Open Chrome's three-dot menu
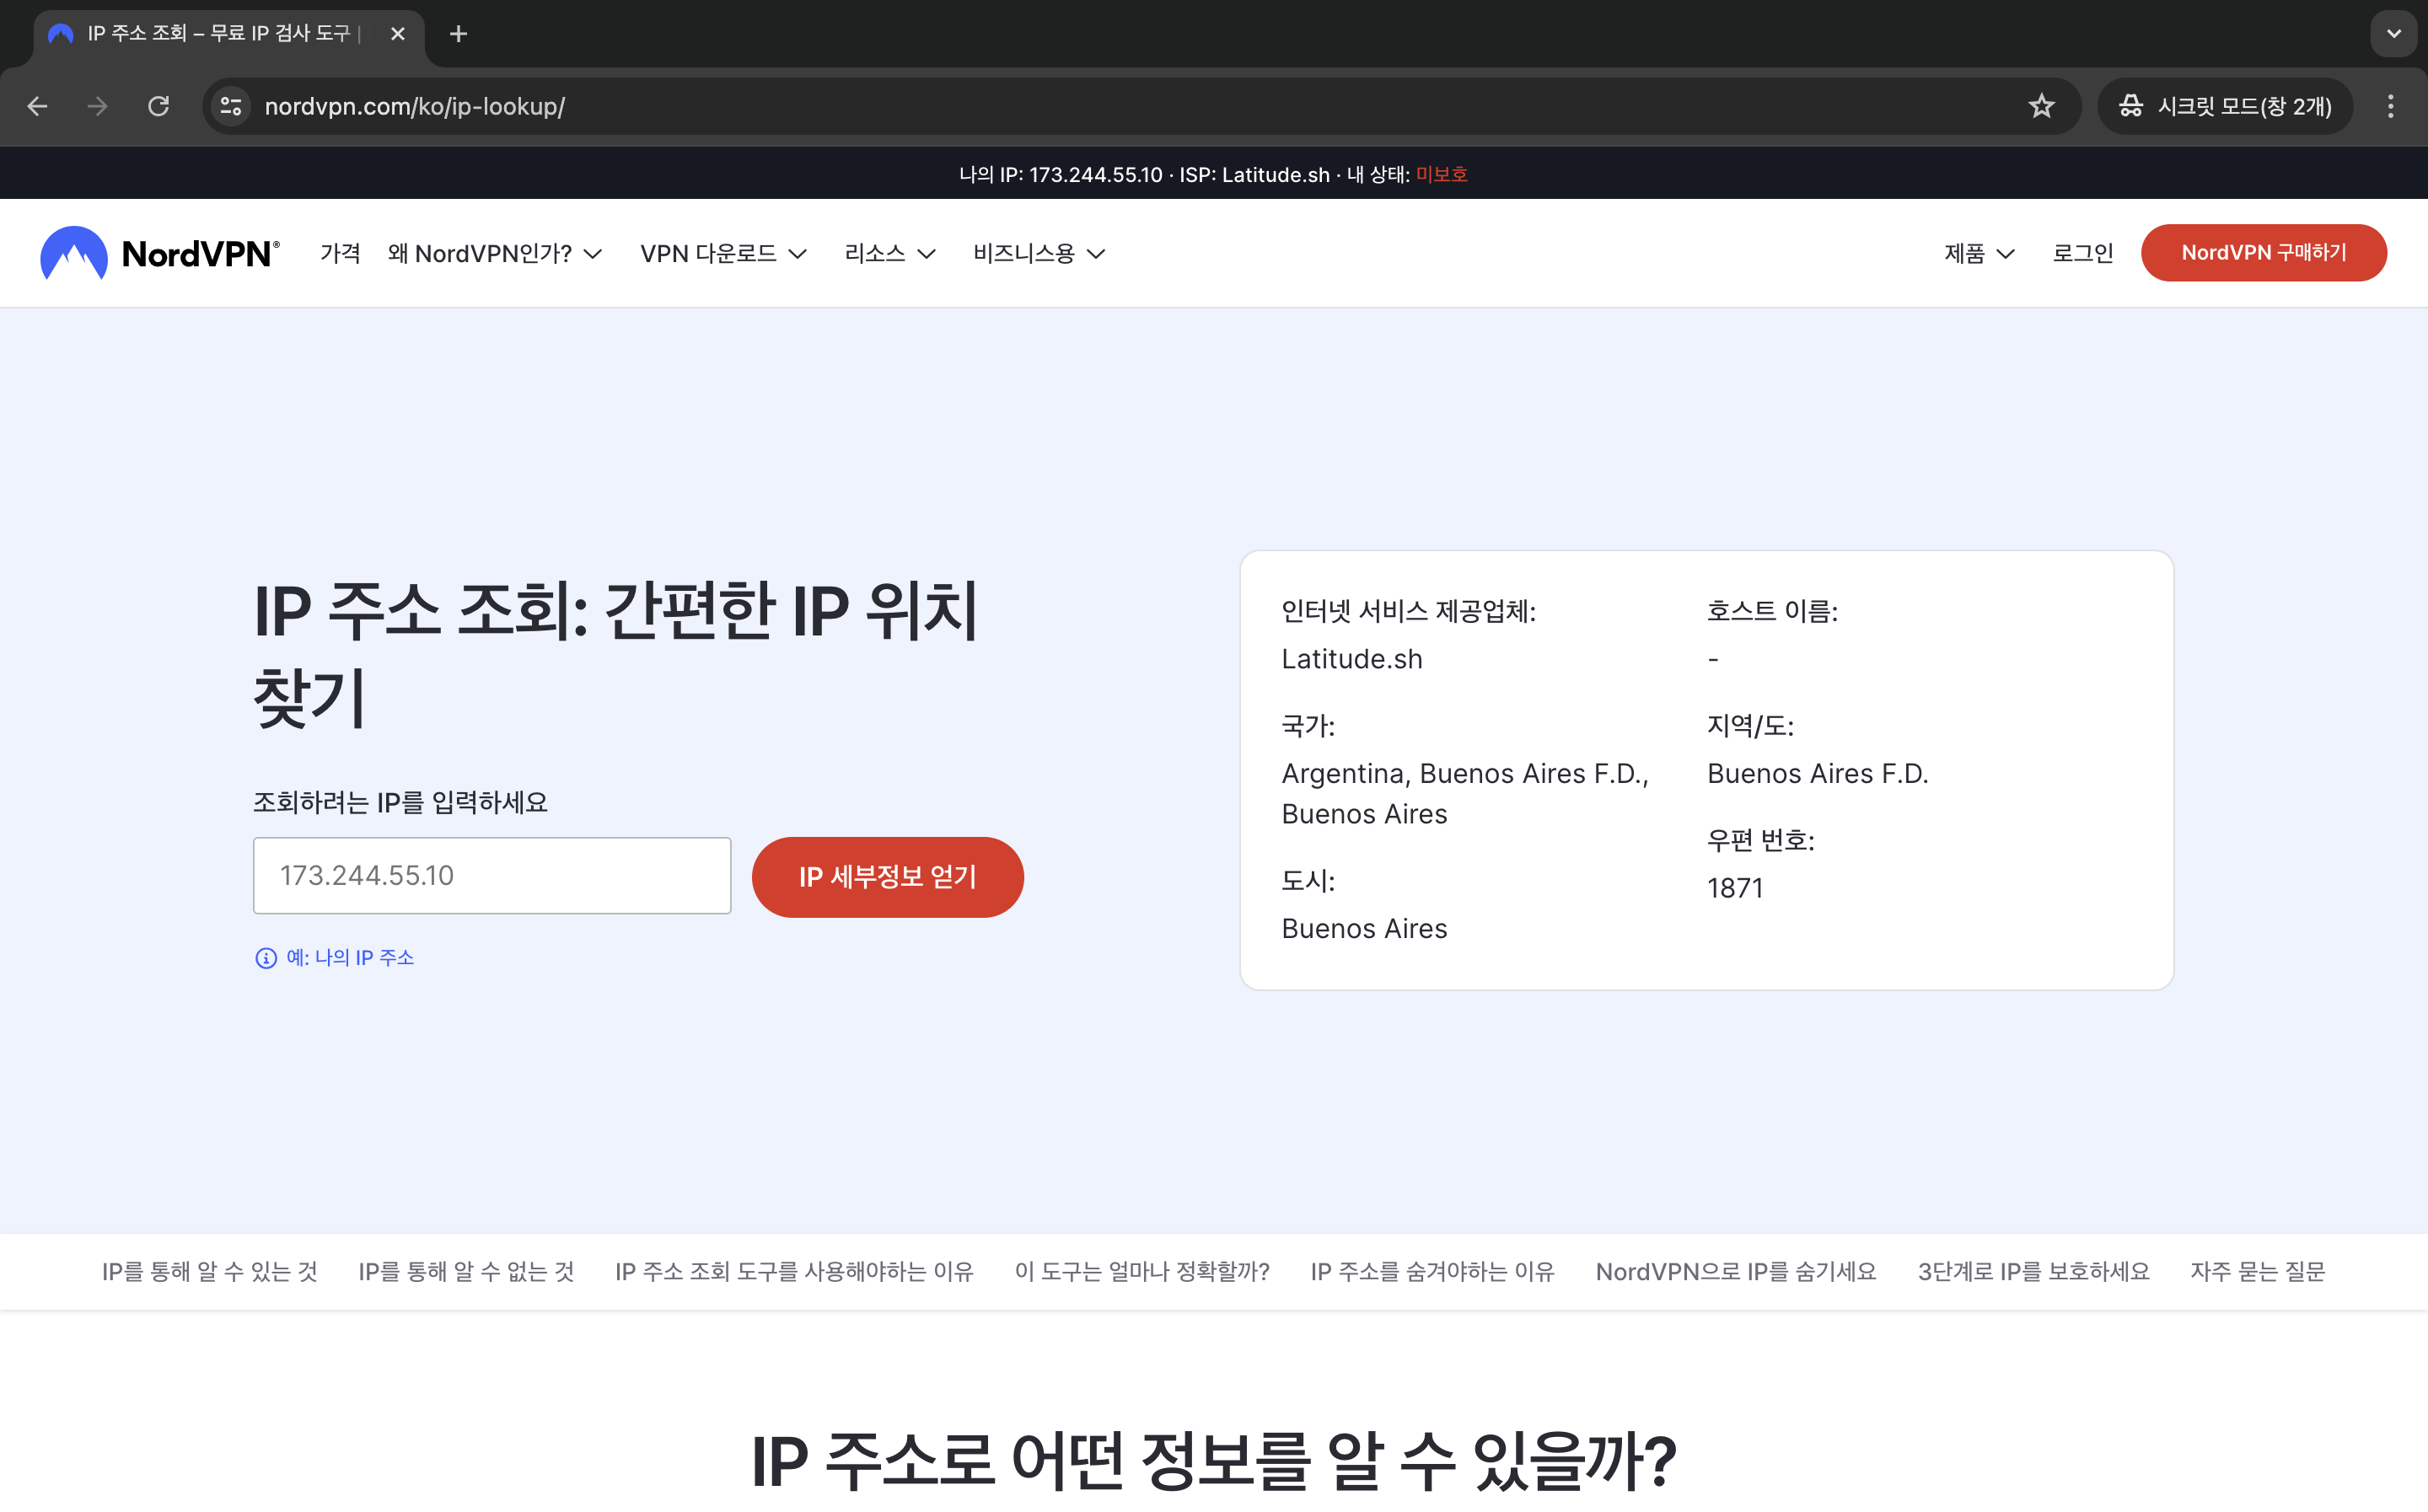 click(x=2390, y=106)
